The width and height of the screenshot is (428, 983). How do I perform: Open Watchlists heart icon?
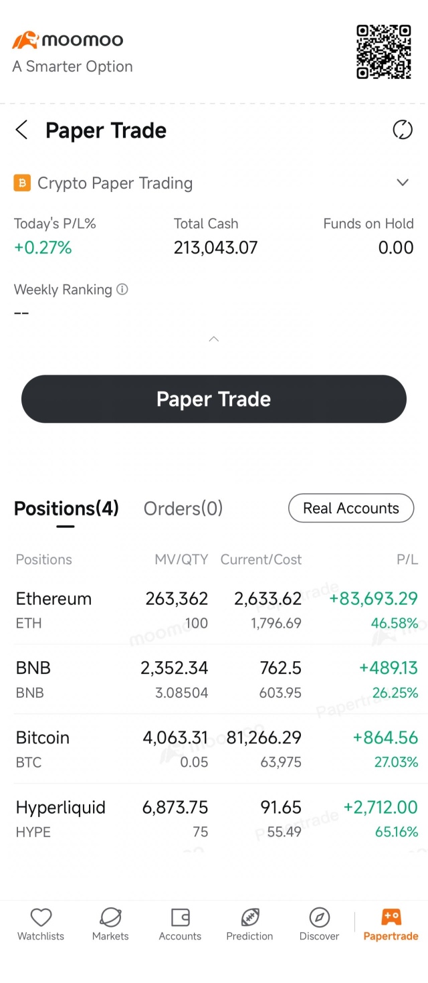pyautogui.click(x=41, y=917)
